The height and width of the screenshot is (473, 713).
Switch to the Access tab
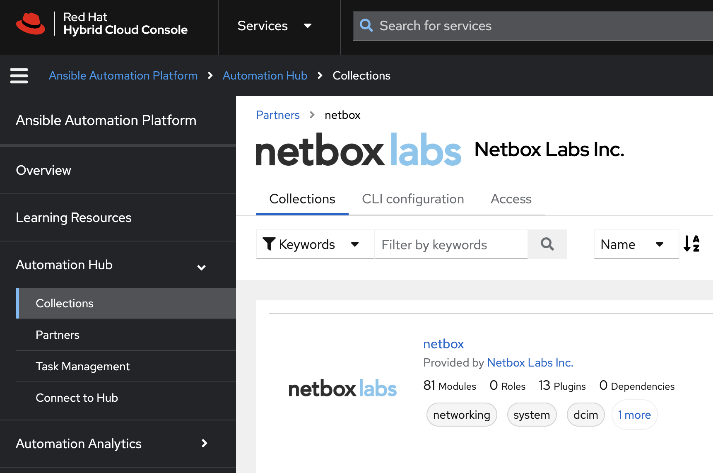point(511,199)
